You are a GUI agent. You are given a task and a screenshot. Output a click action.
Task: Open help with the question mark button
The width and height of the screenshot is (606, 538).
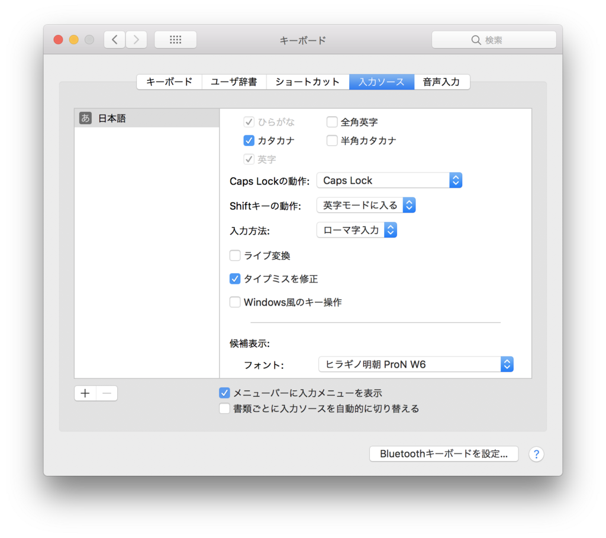point(536,454)
